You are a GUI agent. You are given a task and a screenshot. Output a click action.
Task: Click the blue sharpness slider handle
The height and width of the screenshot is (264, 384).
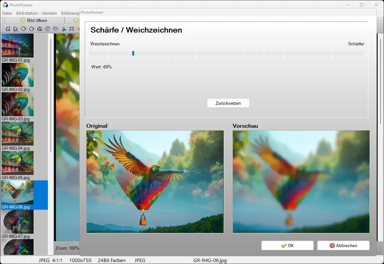click(133, 53)
